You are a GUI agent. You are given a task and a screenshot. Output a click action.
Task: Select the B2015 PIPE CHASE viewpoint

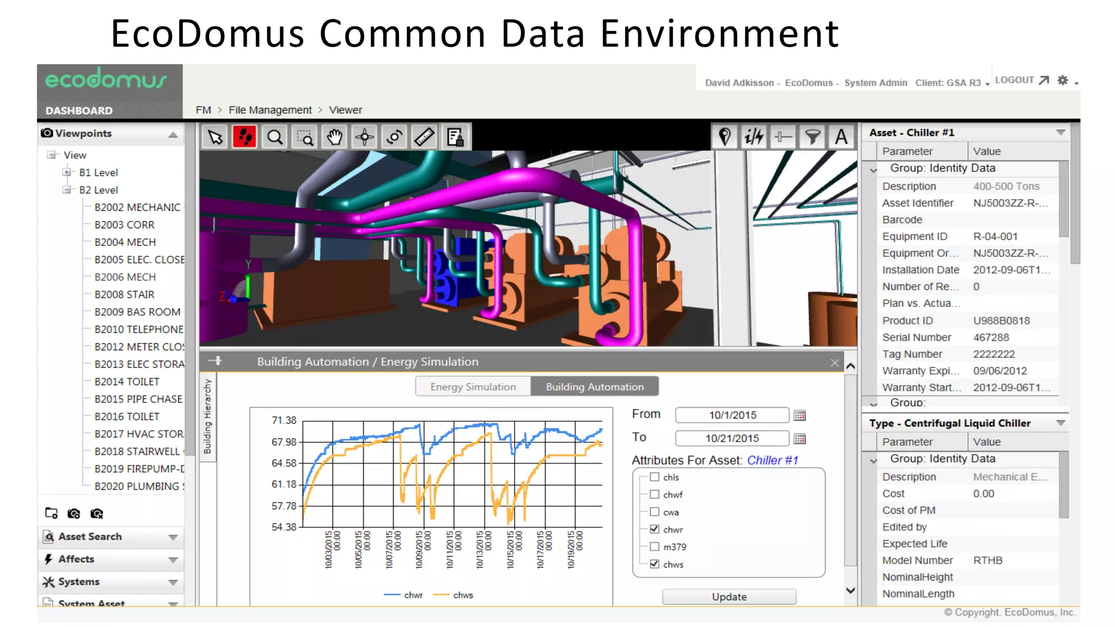coord(138,399)
